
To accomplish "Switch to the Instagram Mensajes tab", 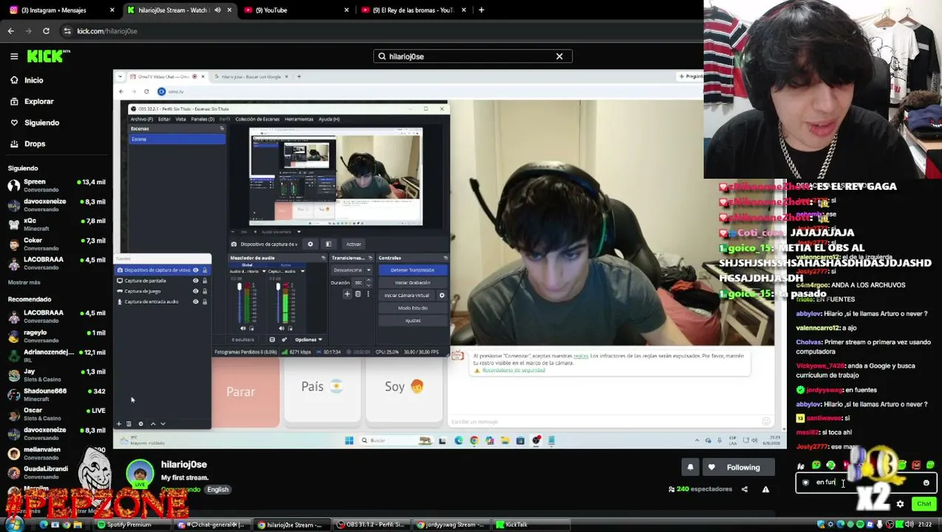I will (x=62, y=10).
